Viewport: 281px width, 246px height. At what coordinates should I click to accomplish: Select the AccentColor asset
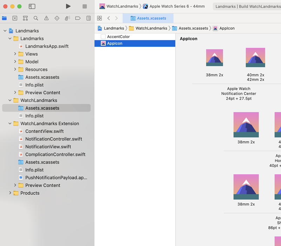[135, 37]
